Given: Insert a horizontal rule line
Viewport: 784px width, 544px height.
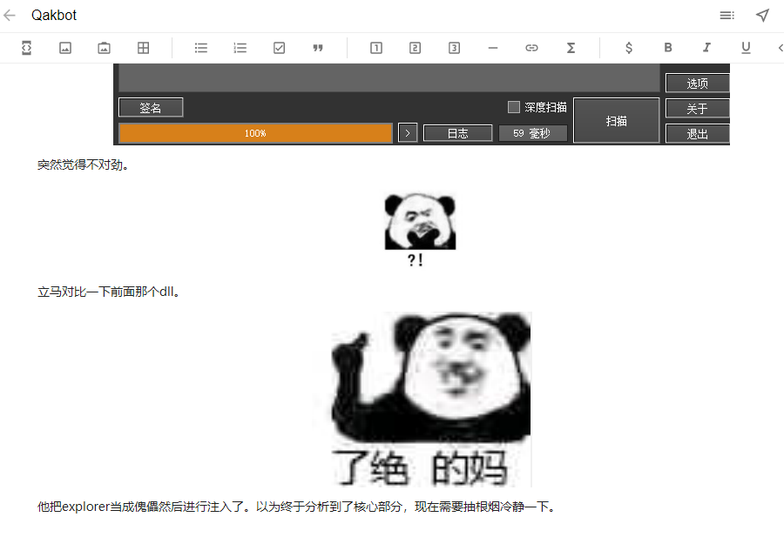Looking at the screenshot, I should [x=493, y=48].
